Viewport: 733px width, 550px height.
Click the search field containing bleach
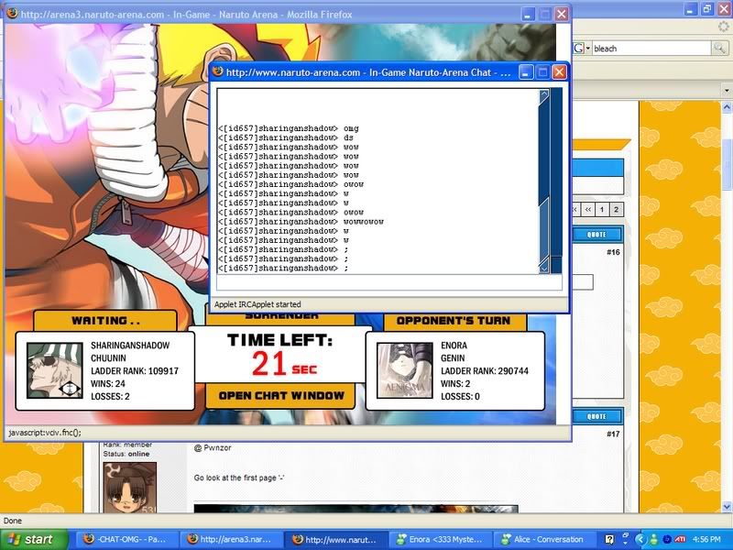(x=651, y=49)
